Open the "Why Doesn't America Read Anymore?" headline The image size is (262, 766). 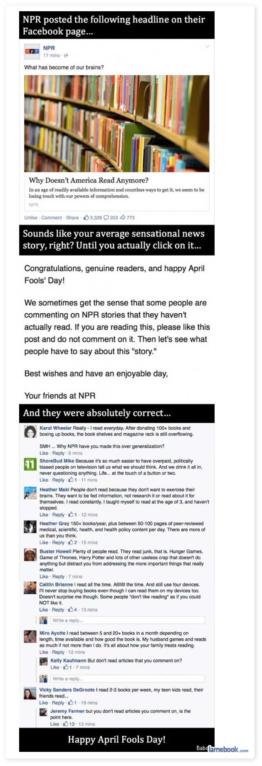[89, 180]
